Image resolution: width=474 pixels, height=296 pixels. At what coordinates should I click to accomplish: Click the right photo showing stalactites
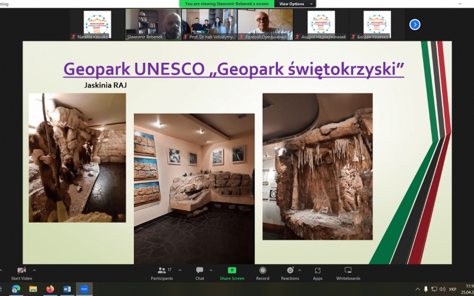click(318, 166)
